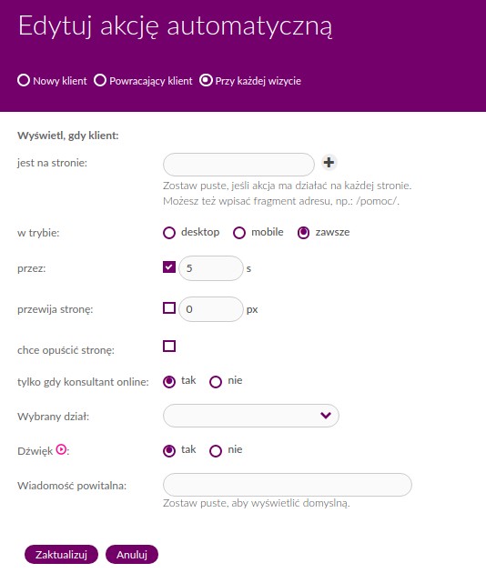Add another page address with plus icon

pyautogui.click(x=329, y=162)
